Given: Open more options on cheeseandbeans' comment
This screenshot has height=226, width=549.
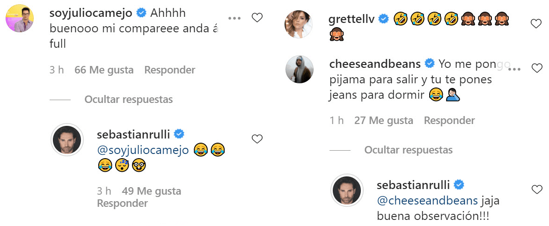Looking at the screenshot, I should (x=514, y=68).
